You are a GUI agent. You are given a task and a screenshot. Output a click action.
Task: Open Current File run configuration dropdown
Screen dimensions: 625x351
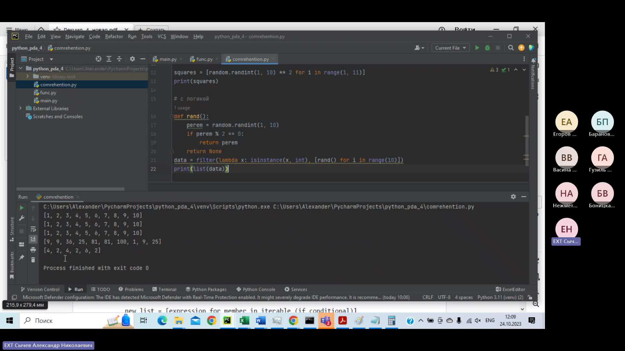pos(451,48)
